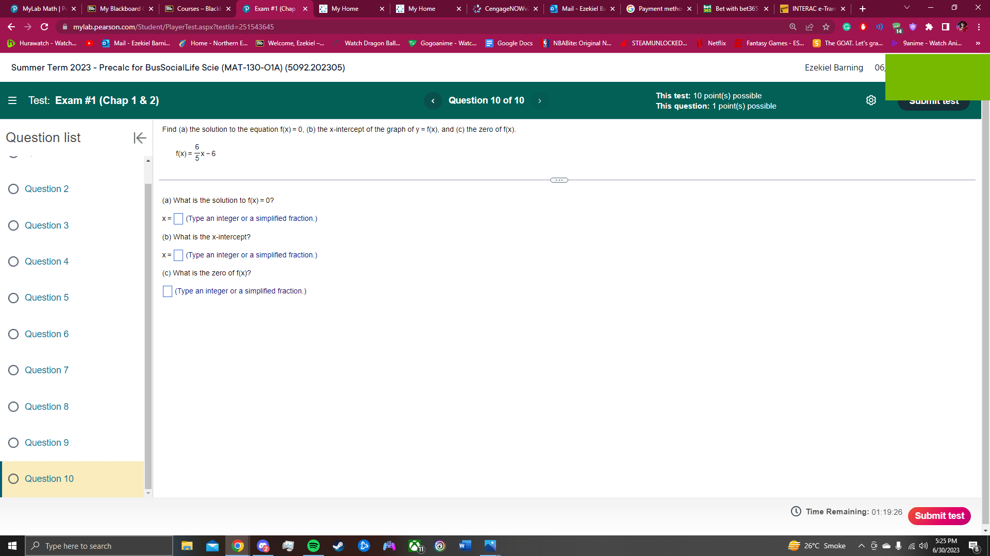
Task: Open Spotify from the taskbar
Action: (313, 546)
